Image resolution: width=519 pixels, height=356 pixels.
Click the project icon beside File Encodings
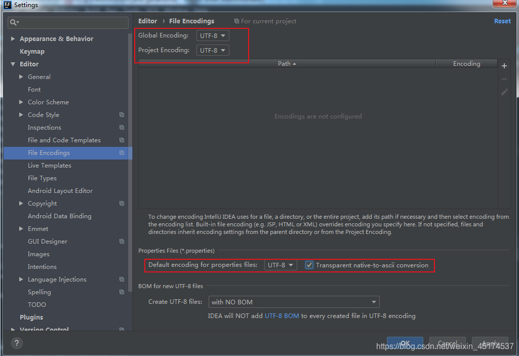[x=122, y=152]
